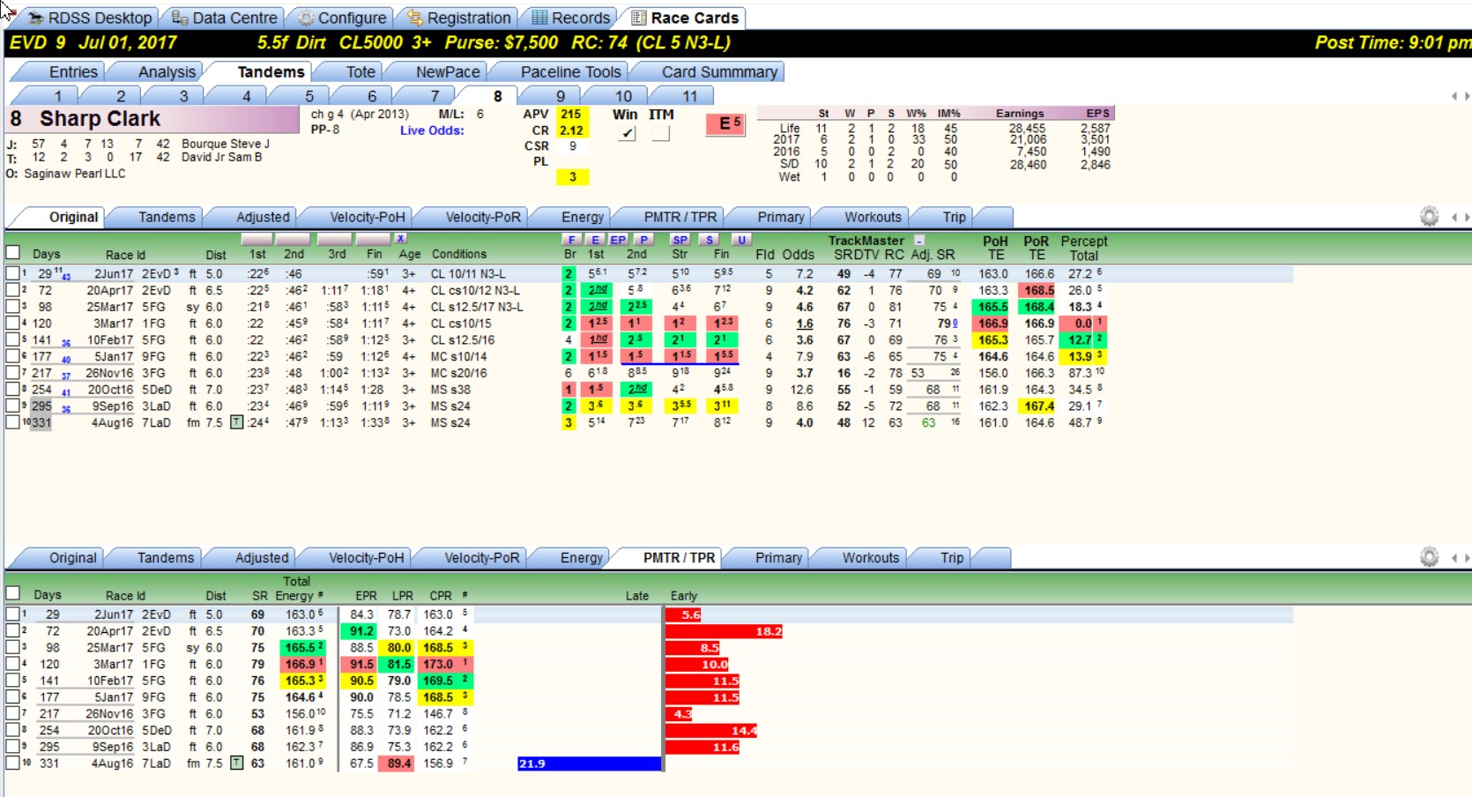Screen dimensions: 1472x797
Task: Switch the upper pane to Velocity-PoH
Action: (367, 217)
